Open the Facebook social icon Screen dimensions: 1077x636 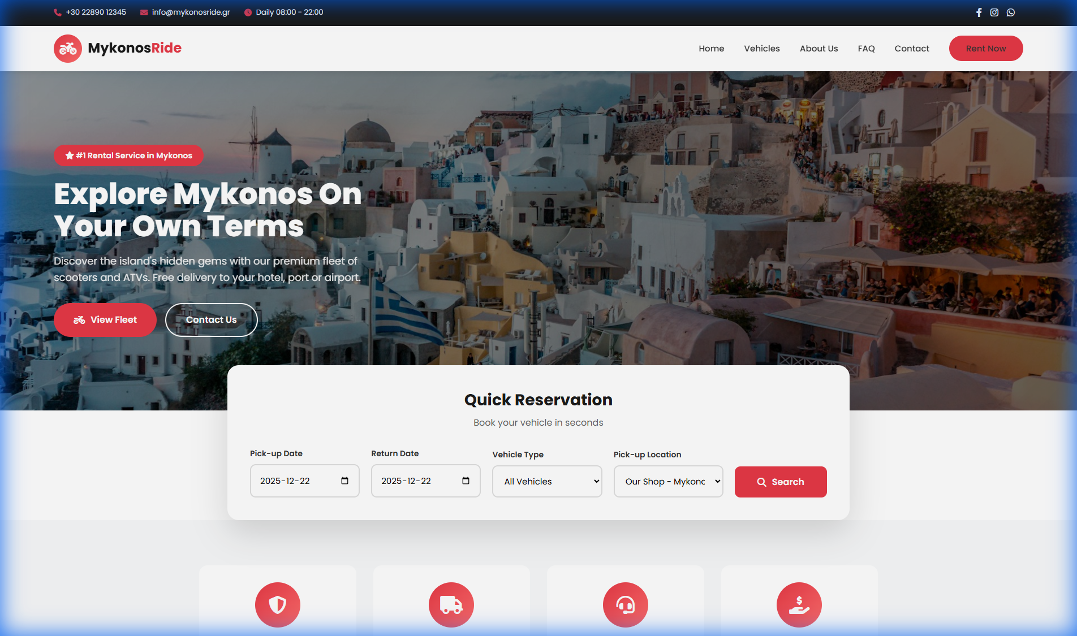[979, 12]
